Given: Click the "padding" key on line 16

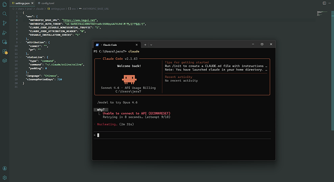Looking at the screenshot, I should click(35, 69).
